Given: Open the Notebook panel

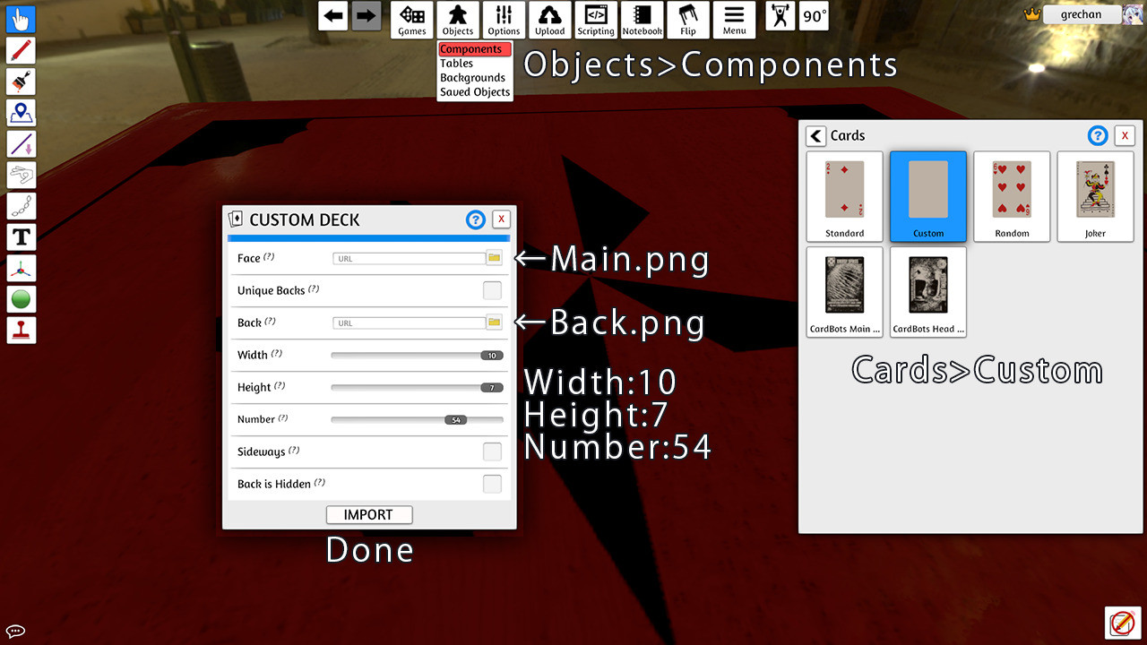Looking at the screenshot, I should (642, 20).
